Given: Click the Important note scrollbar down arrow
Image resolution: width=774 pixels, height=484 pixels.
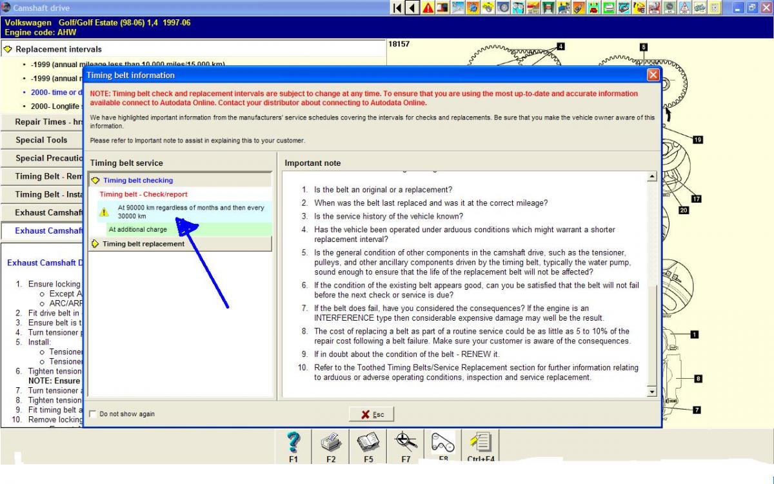Looking at the screenshot, I should (x=651, y=392).
